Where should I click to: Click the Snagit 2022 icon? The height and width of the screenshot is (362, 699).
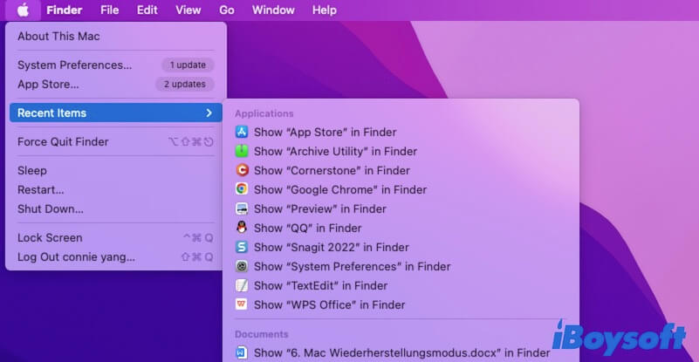point(242,247)
